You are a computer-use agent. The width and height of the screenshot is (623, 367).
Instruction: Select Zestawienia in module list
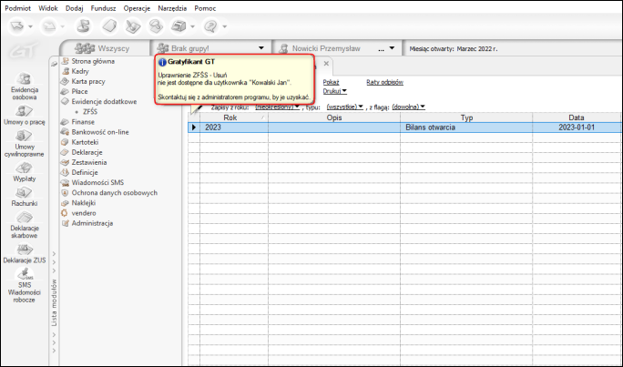tap(89, 162)
